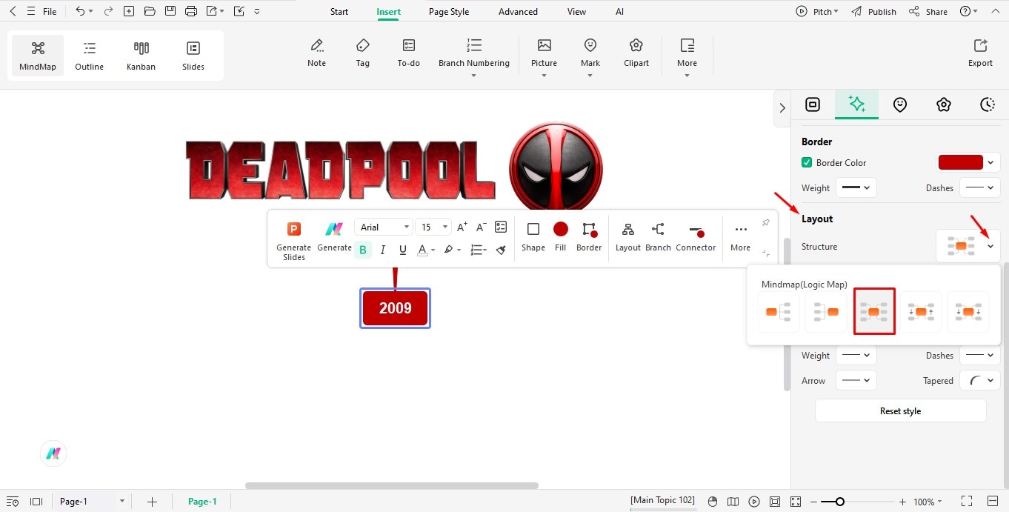Click the back arrow icon at top left
Screen dimensions: 1009x512
click(x=12, y=11)
